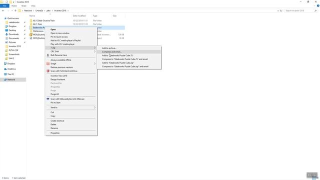
Task: Sort by the Date modified column header
Action: (79, 16)
